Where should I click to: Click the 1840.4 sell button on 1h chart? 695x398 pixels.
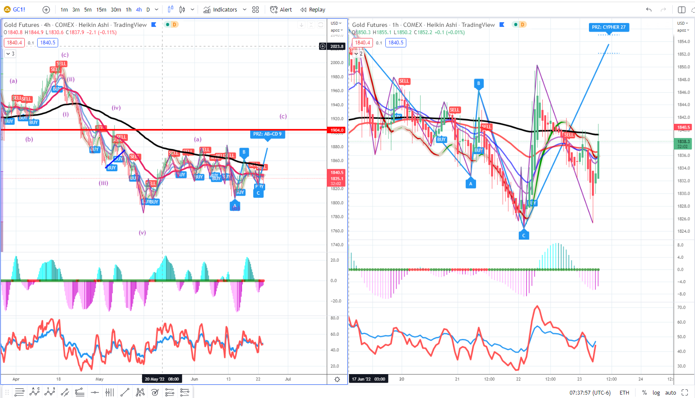(x=362, y=43)
